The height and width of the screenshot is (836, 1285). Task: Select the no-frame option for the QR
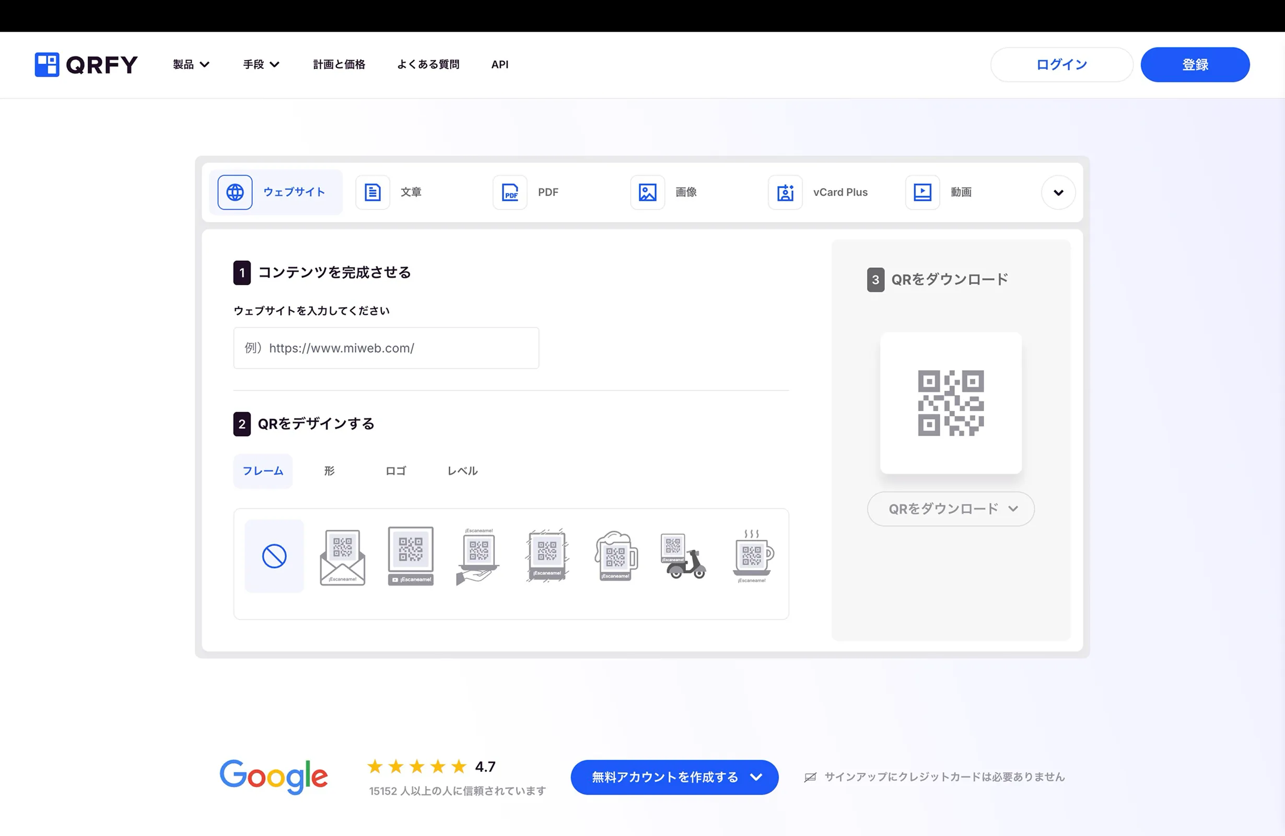pos(274,556)
